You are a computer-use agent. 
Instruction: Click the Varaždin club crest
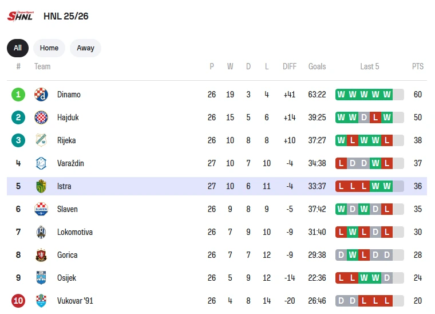[41, 163]
